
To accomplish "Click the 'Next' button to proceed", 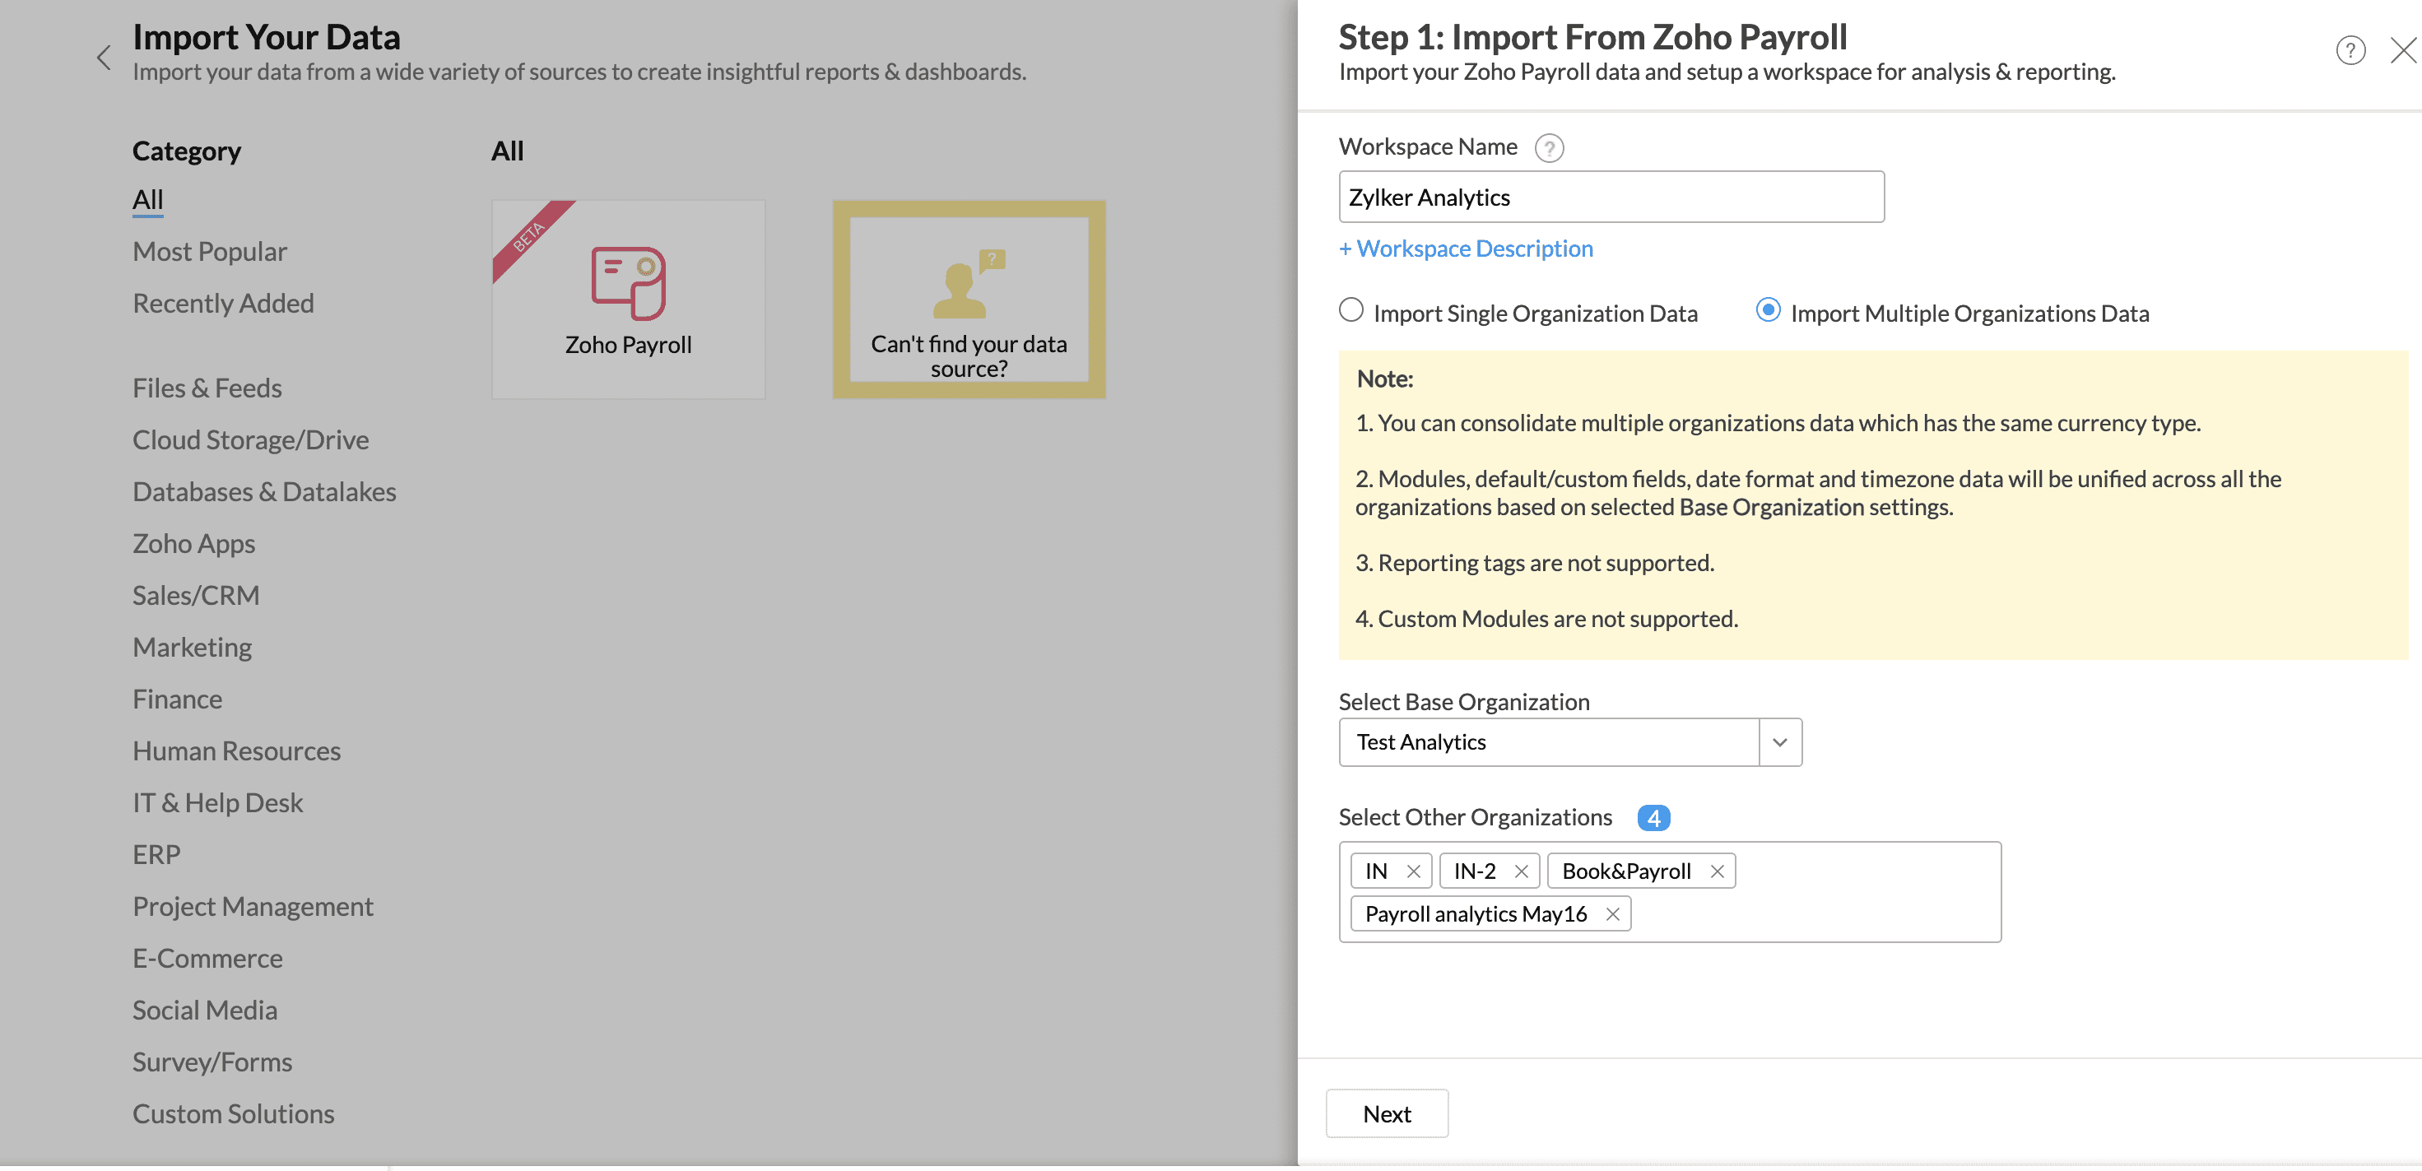I will tap(1387, 1113).
